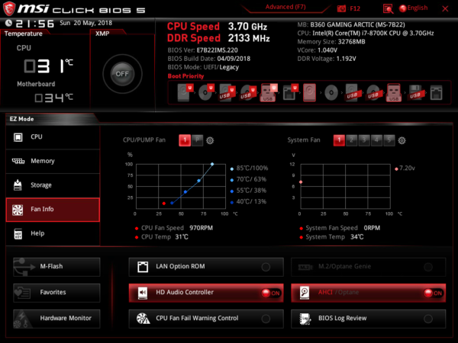Screen dimensions: 458x343
Task: Open the M-Flash utility
Action: click(56, 267)
